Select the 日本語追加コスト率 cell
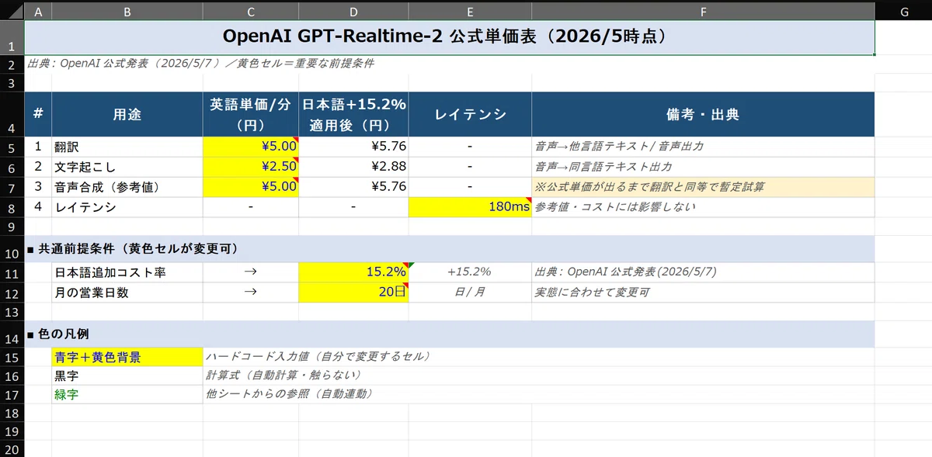The width and height of the screenshot is (932, 457). click(127, 272)
